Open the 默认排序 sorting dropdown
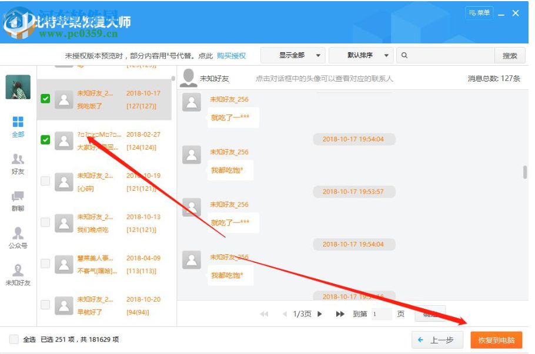The image size is (535, 354). click(364, 55)
